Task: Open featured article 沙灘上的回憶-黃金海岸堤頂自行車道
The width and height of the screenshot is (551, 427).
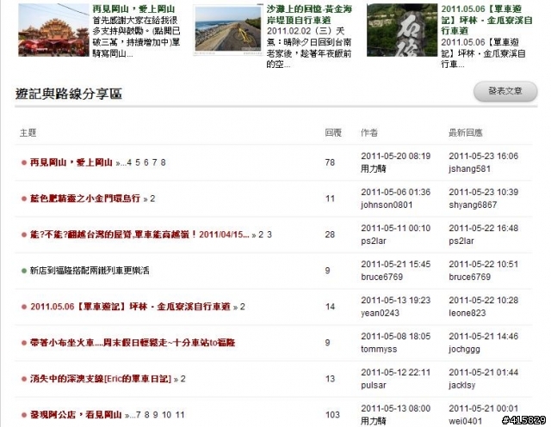Action: (x=309, y=15)
